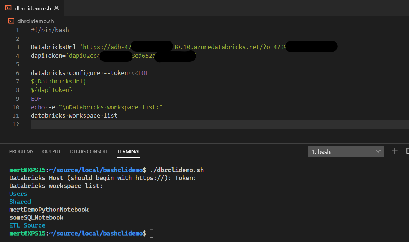Select the TERMINAL tab
409x242 pixels.
coord(129,152)
